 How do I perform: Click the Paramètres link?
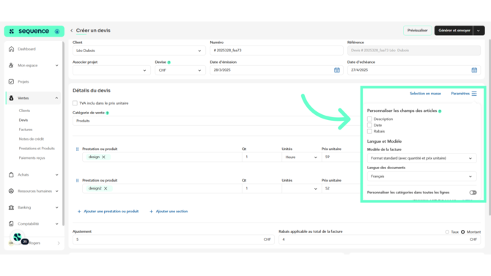click(460, 94)
